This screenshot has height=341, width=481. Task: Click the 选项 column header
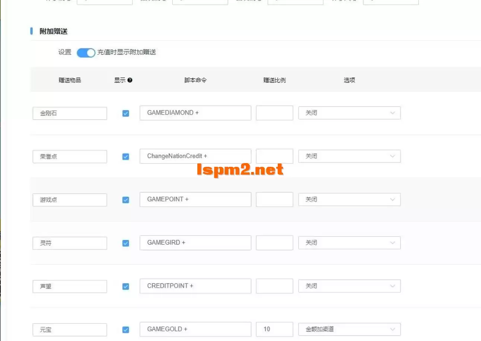click(349, 80)
